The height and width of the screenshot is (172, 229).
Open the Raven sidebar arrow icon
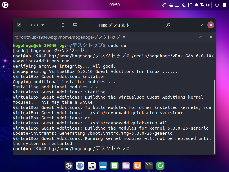point(224,5)
